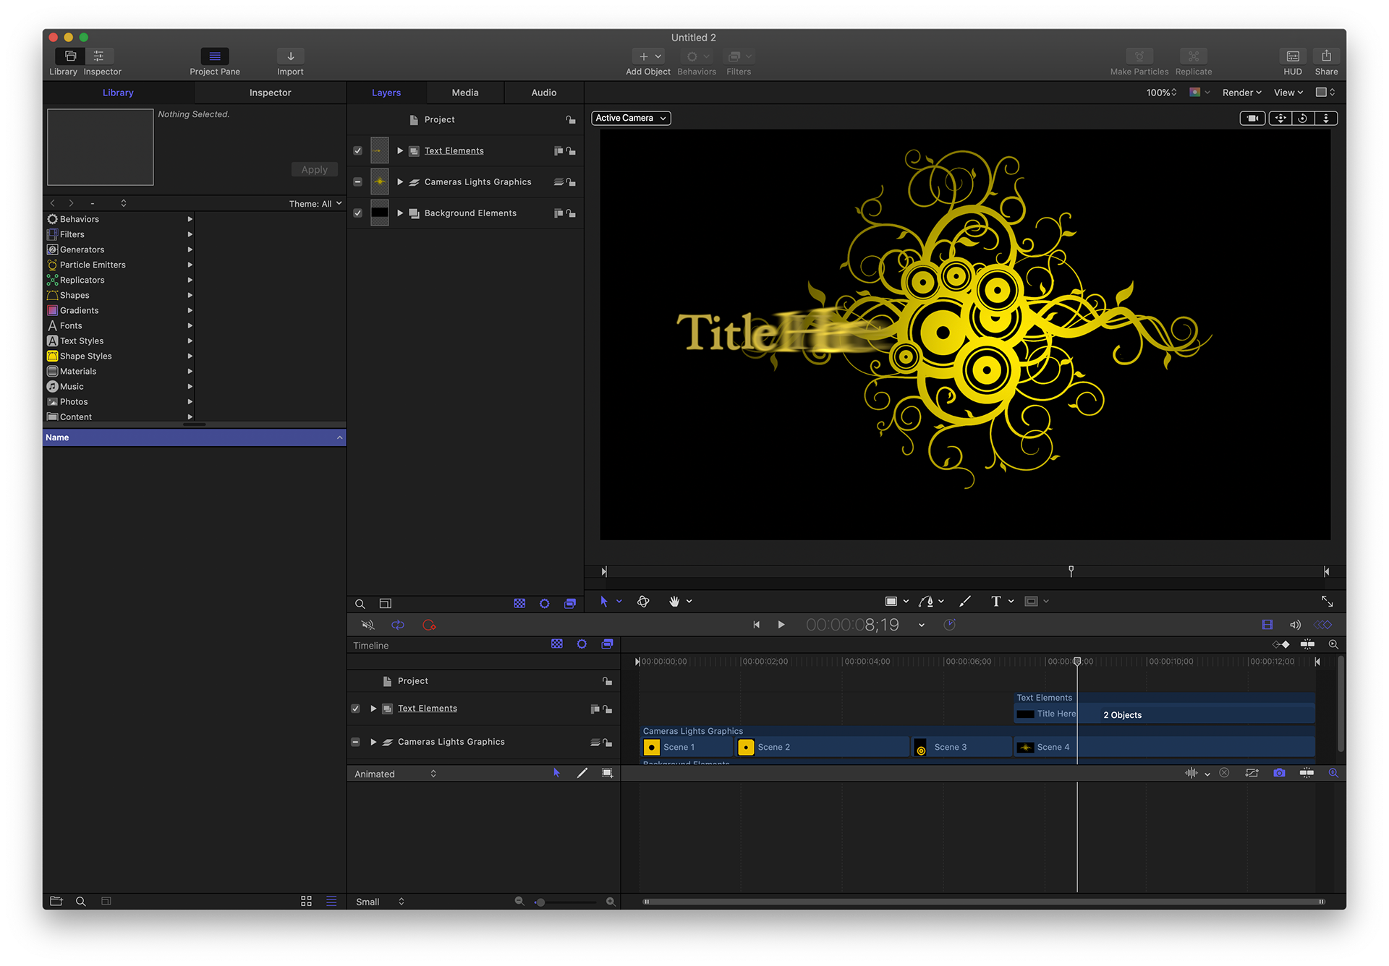This screenshot has width=1389, height=966.
Task: Expand the canvas to full screen
Action: coord(1327,601)
